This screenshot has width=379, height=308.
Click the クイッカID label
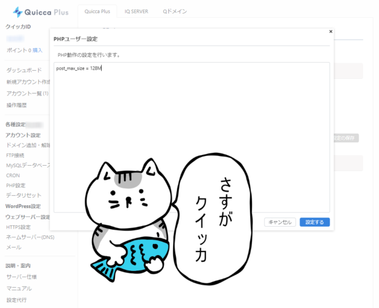pos(18,26)
